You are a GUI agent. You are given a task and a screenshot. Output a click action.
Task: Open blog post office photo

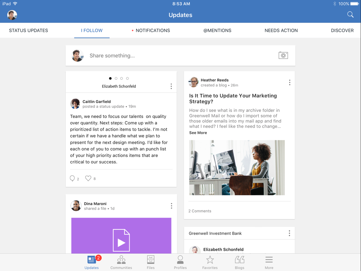237,168
